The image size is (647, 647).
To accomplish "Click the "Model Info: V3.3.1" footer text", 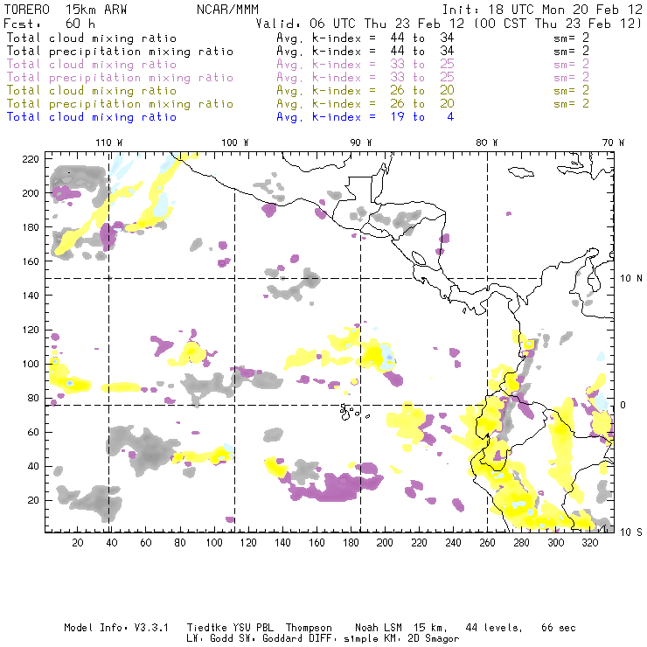I will pyautogui.click(x=116, y=628).
